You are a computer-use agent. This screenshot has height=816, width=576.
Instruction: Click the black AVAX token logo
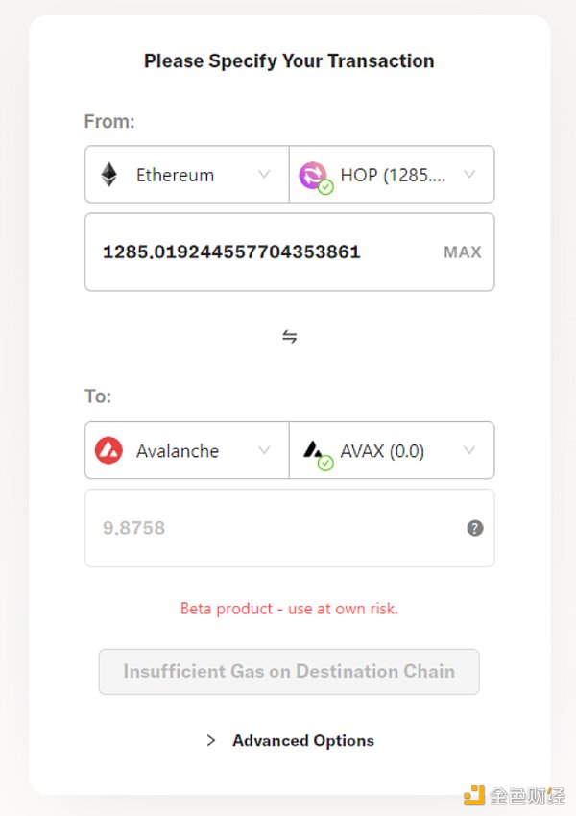(312, 448)
